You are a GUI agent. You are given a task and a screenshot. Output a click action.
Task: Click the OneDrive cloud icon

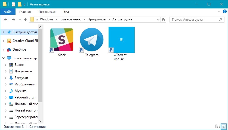(9, 50)
